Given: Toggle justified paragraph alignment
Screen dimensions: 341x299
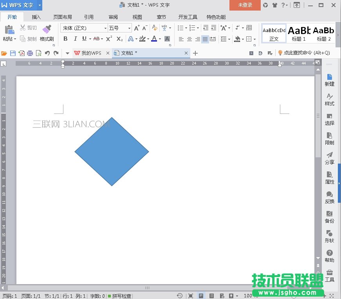Looking at the screenshot, I should coord(205,39).
